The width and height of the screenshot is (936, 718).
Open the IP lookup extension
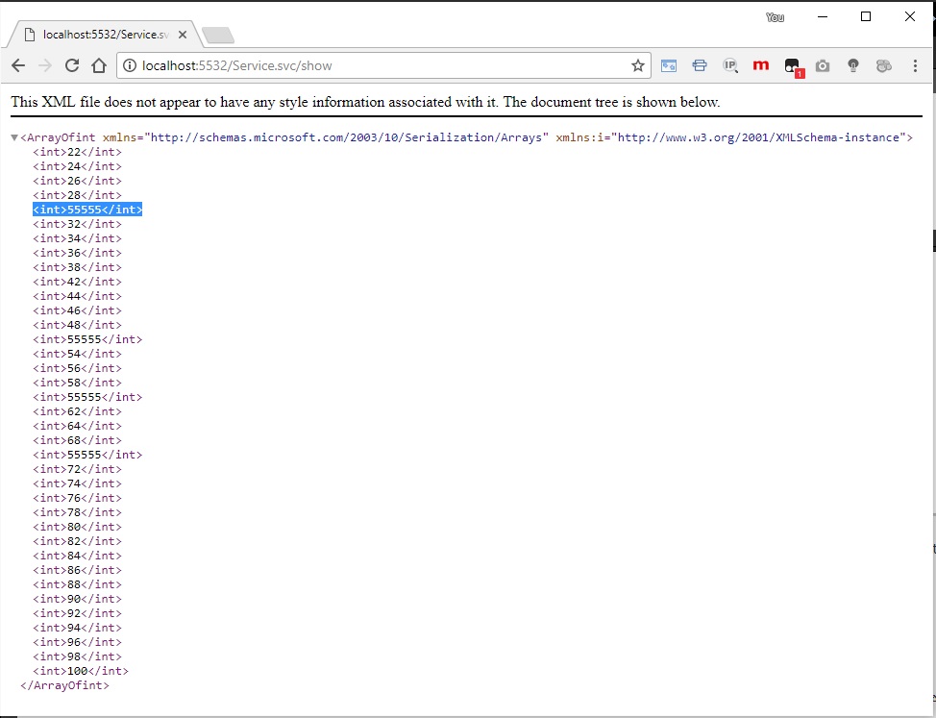(x=730, y=66)
